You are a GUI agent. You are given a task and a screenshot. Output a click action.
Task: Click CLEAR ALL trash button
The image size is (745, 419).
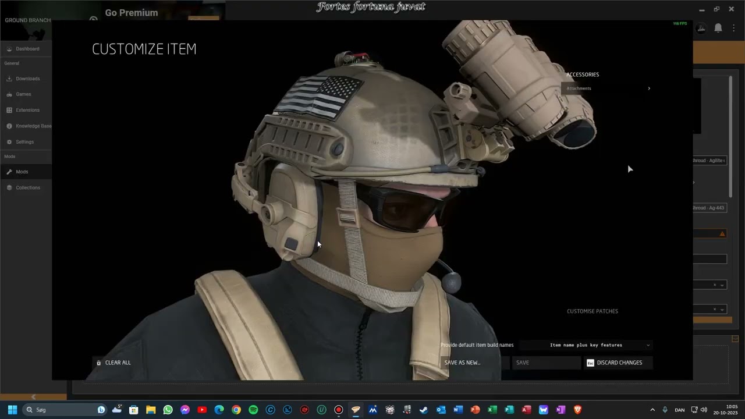coord(113,363)
